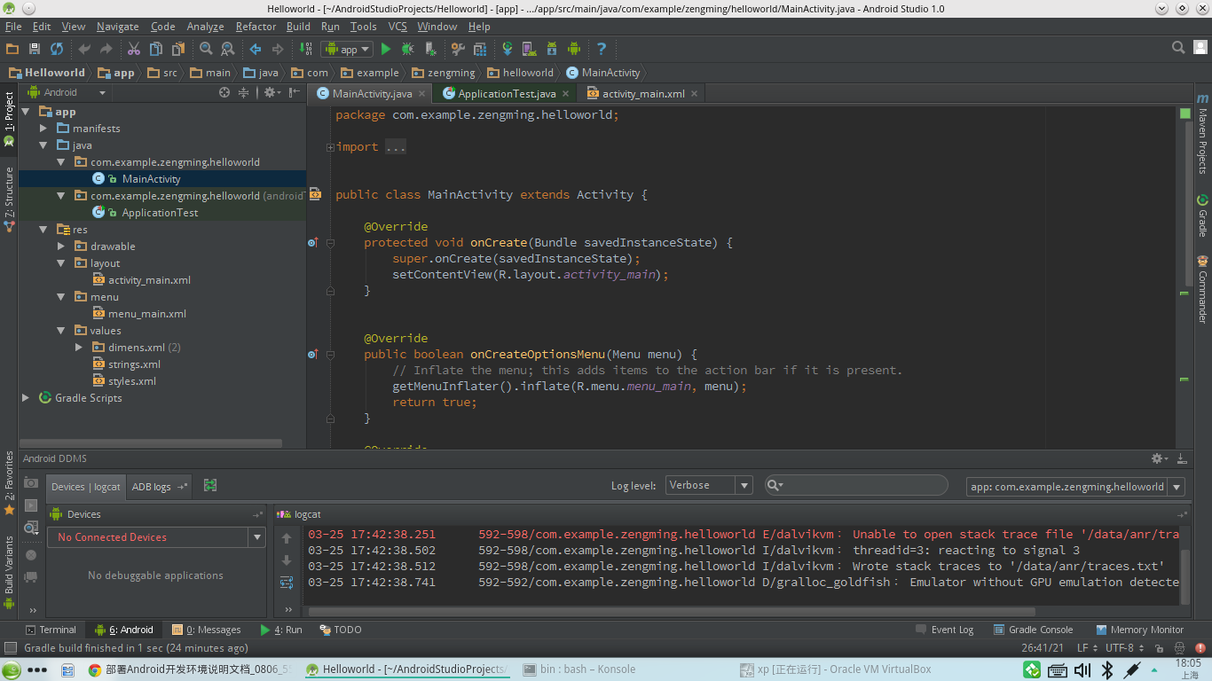Open the VCS menu
Viewport: 1212px width, 681px height.
pos(397,27)
